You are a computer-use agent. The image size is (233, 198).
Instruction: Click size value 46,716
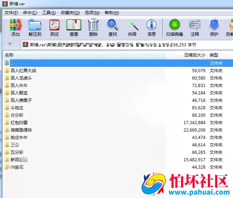pos(199,100)
